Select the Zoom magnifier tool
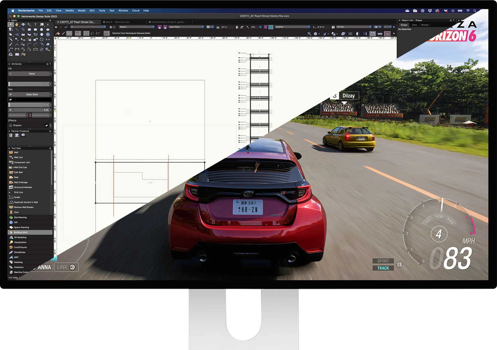Screen dimensions: 497x350 29,24
